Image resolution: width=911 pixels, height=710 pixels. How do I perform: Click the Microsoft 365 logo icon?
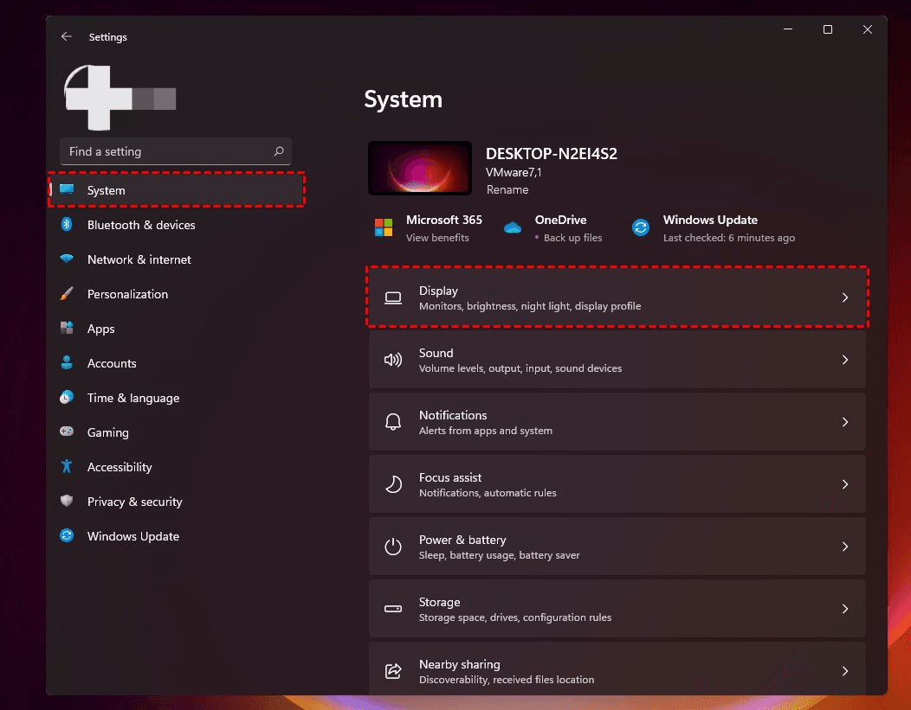pyautogui.click(x=384, y=227)
